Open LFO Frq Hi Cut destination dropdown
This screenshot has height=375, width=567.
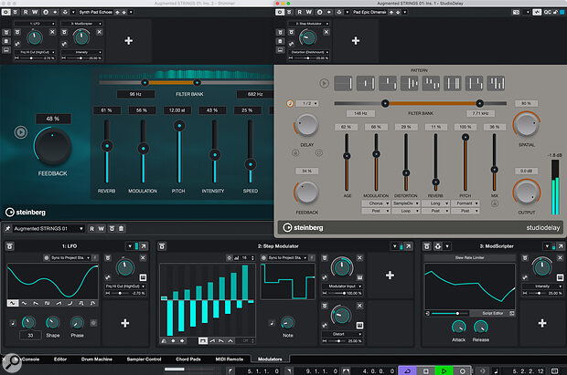[125, 286]
